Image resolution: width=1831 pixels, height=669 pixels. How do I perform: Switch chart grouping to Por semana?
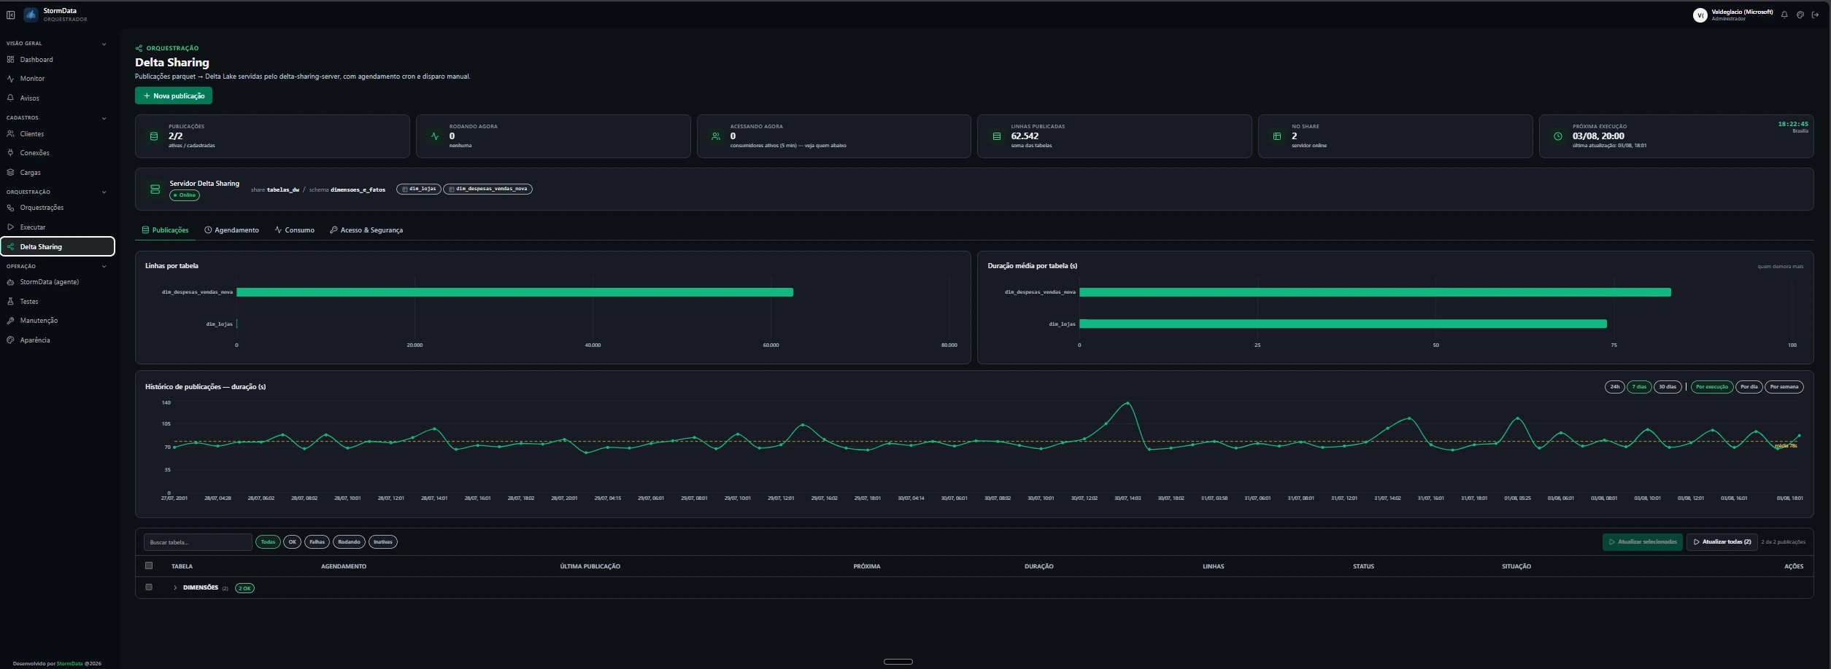tap(1784, 387)
